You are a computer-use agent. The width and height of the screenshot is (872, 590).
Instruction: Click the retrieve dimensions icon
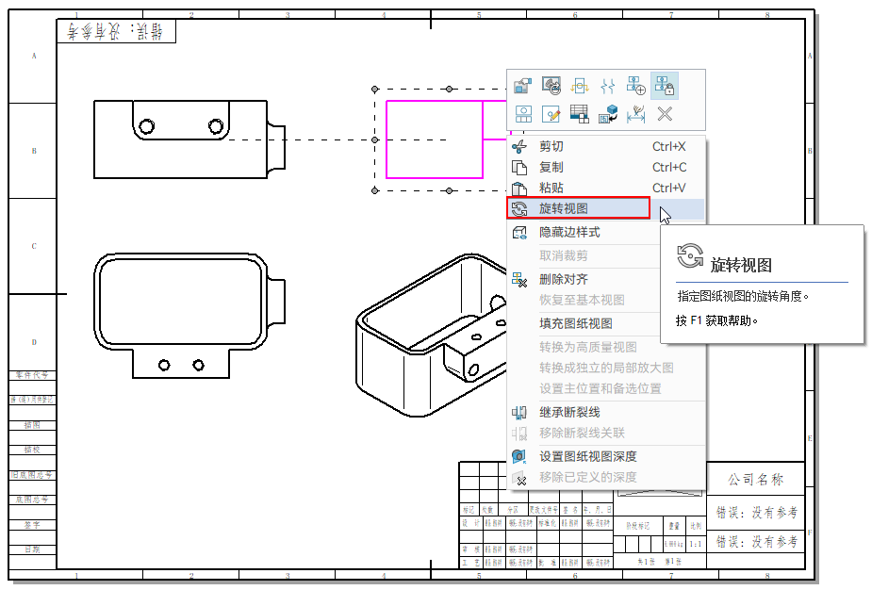click(x=636, y=114)
